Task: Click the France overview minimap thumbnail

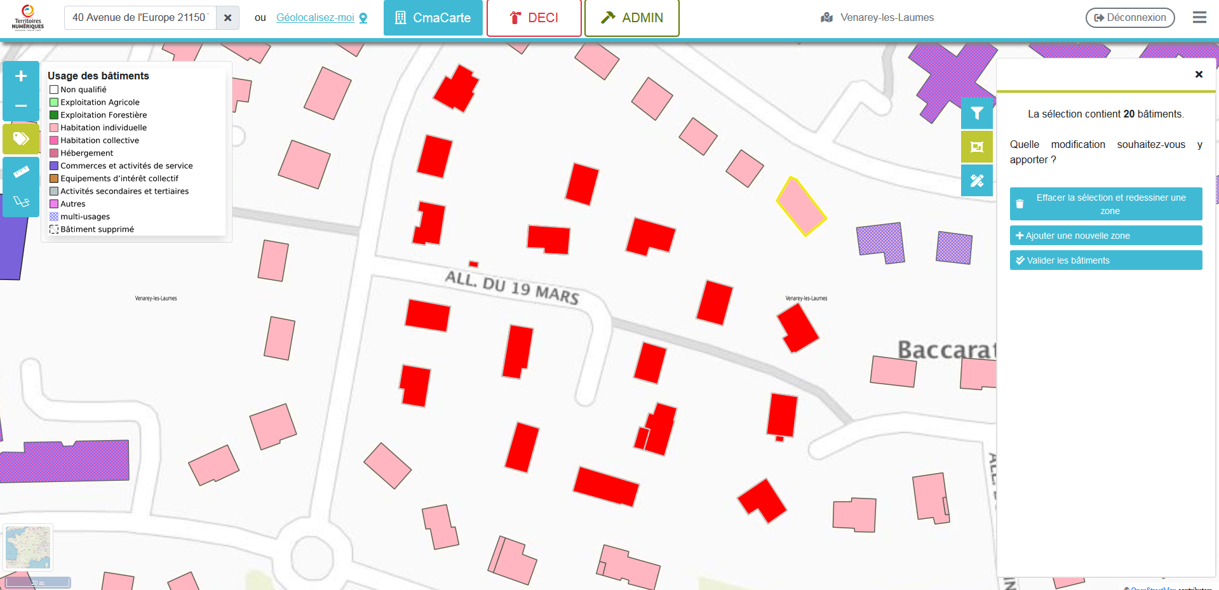Action: [x=28, y=547]
